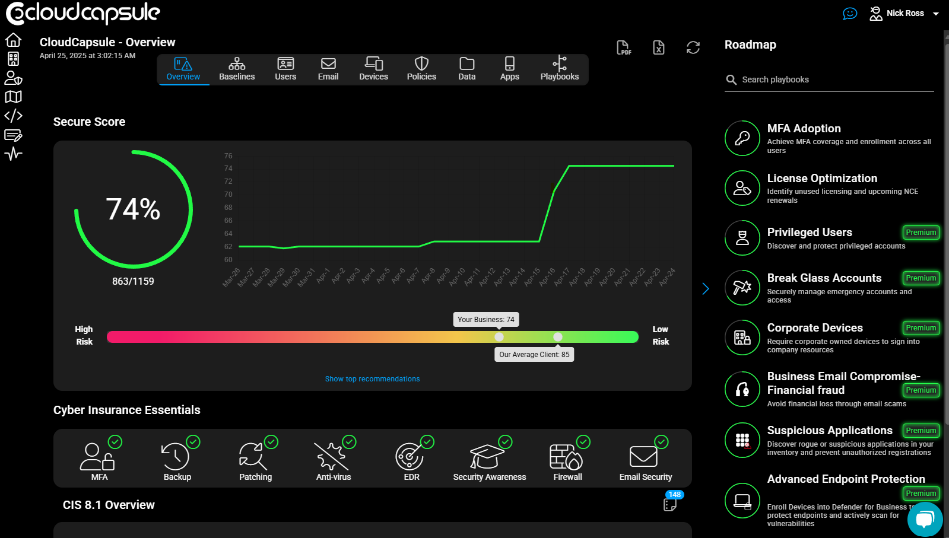
Task: Click Show top recommendations link
Action: (x=372, y=379)
